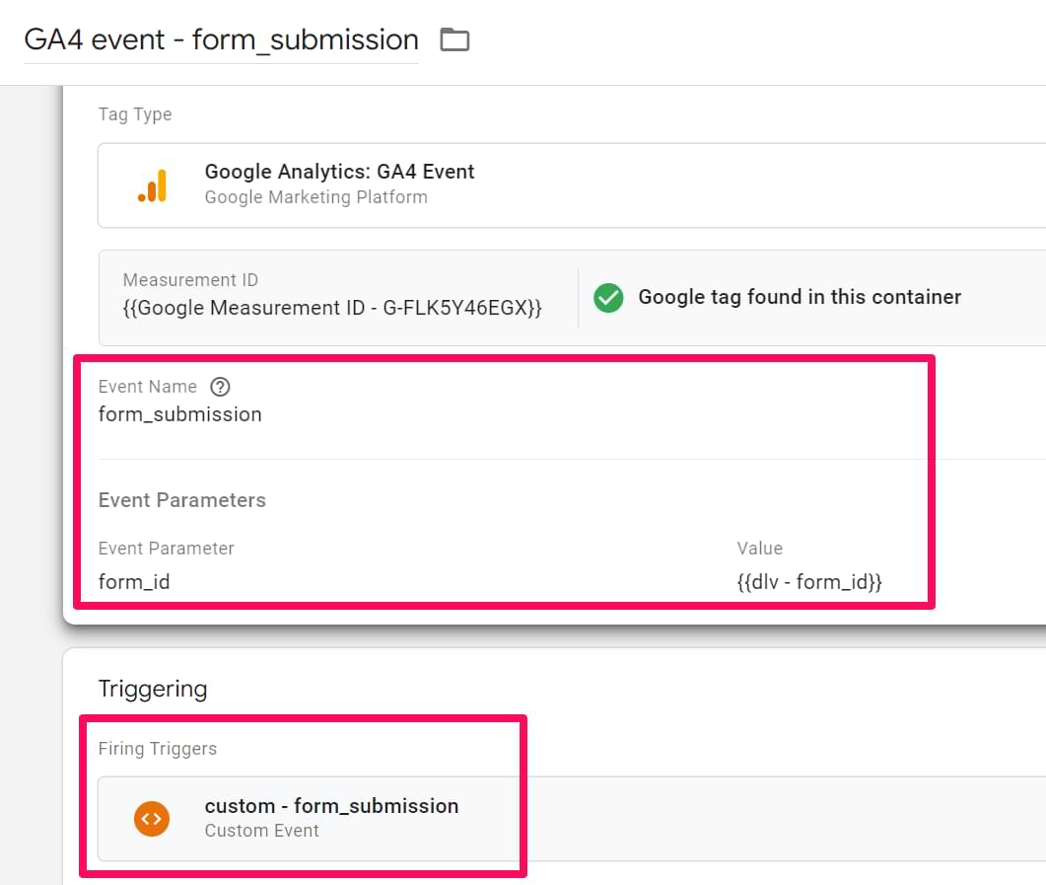Click the 'Google tag found in this container' message

click(800, 297)
